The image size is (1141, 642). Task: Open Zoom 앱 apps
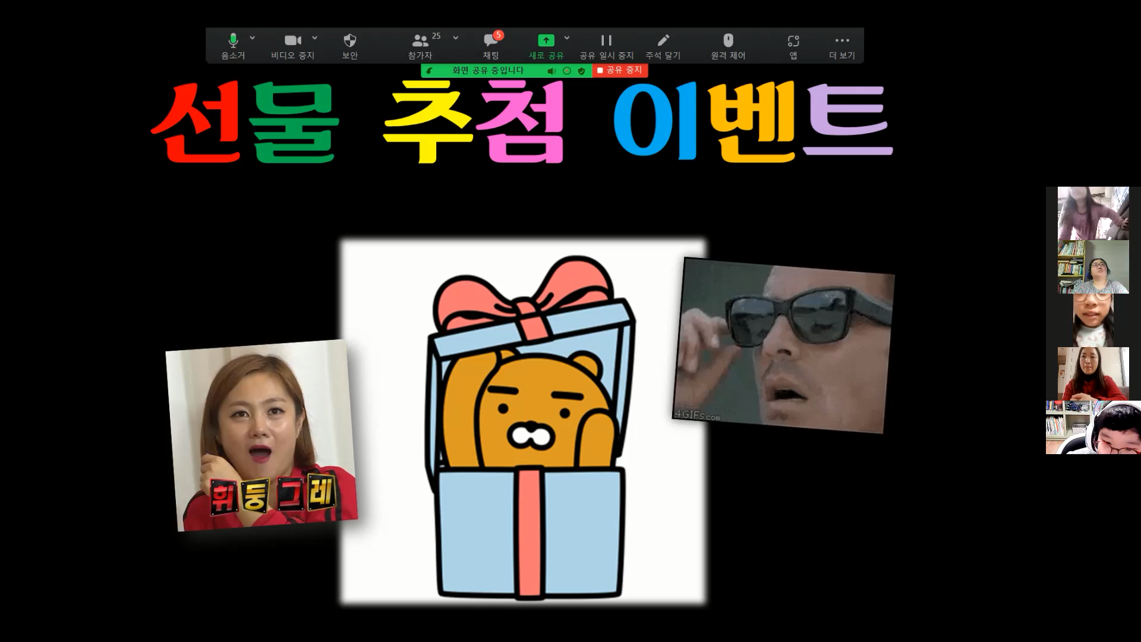(793, 46)
